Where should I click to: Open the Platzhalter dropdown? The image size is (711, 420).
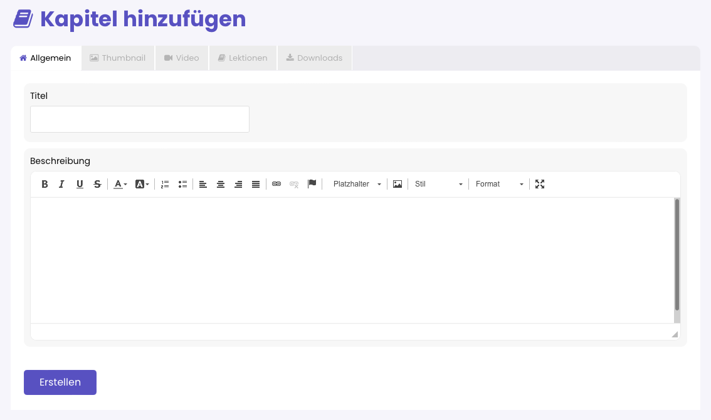pos(357,184)
